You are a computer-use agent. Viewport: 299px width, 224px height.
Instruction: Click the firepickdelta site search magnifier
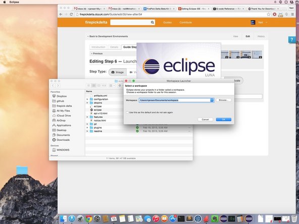pos(152,22)
